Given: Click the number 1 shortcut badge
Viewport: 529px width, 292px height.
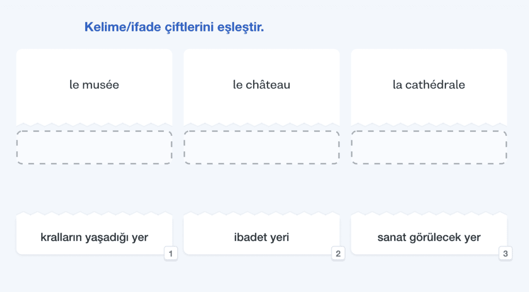Looking at the screenshot, I should click(170, 253).
